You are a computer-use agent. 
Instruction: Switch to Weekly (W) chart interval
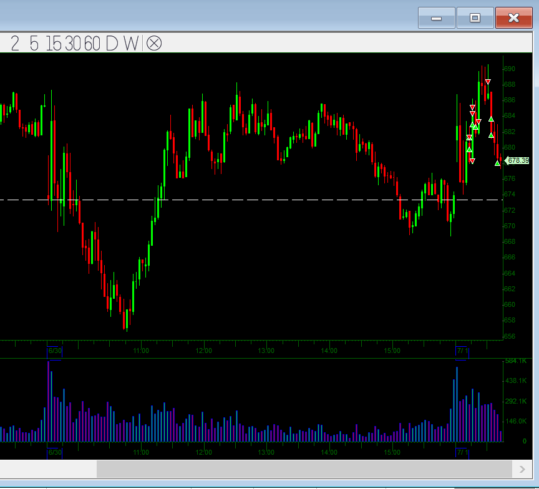131,44
